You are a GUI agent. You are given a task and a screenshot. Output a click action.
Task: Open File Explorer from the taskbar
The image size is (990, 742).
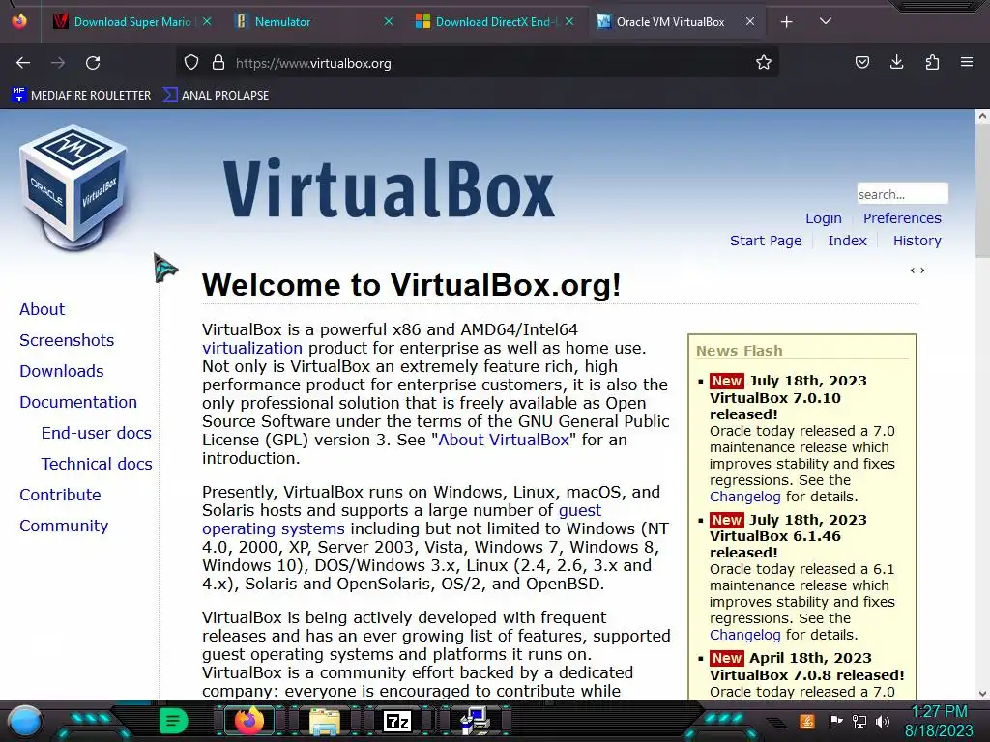[325, 722]
